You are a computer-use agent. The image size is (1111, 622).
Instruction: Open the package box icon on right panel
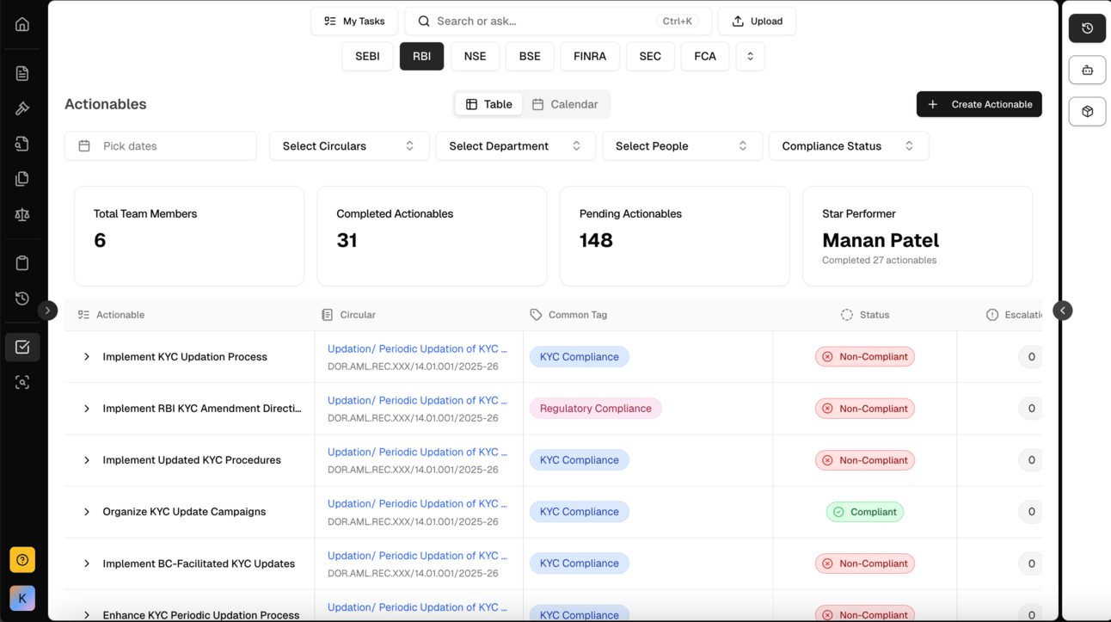tap(1087, 112)
